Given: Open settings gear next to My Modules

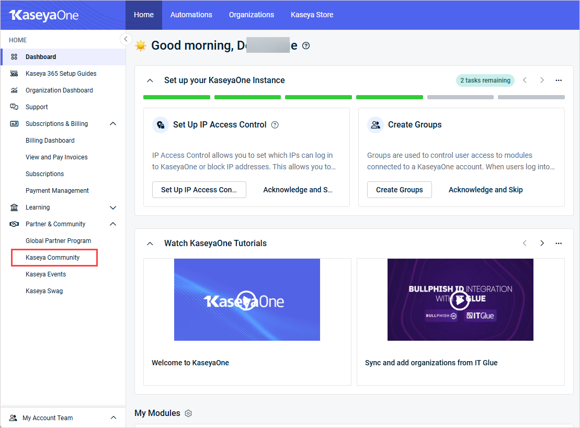Looking at the screenshot, I should pyautogui.click(x=188, y=413).
